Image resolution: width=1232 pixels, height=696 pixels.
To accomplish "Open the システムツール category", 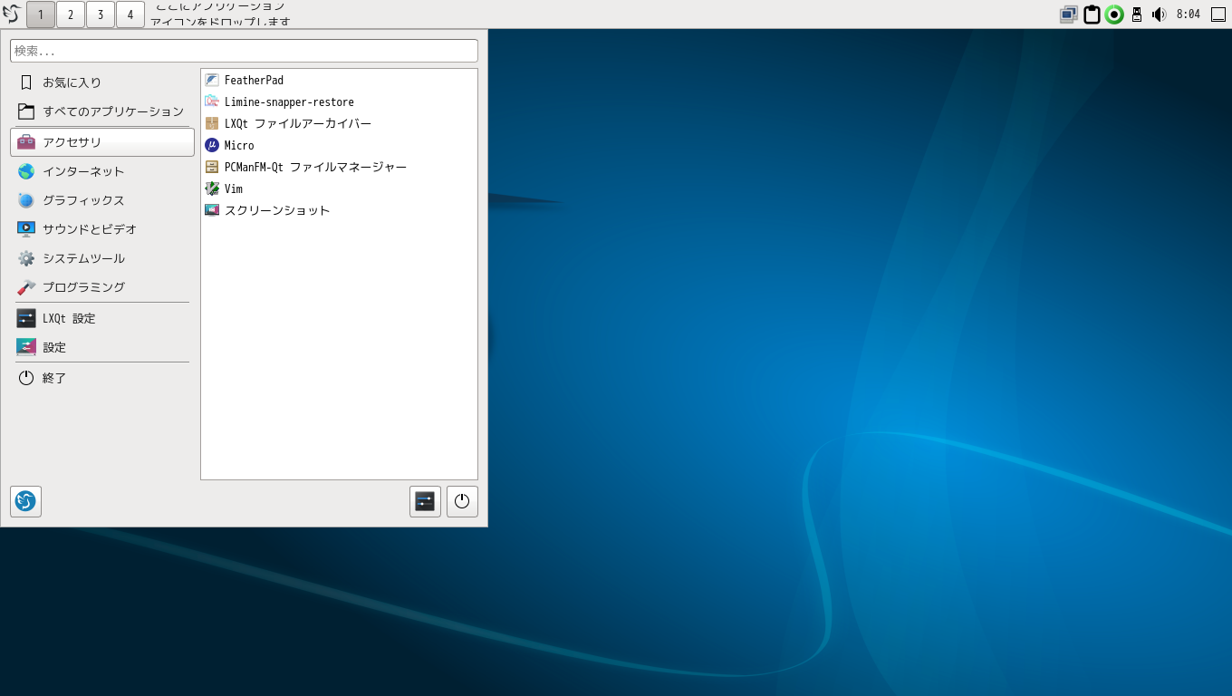I will click(x=83, y=258).
